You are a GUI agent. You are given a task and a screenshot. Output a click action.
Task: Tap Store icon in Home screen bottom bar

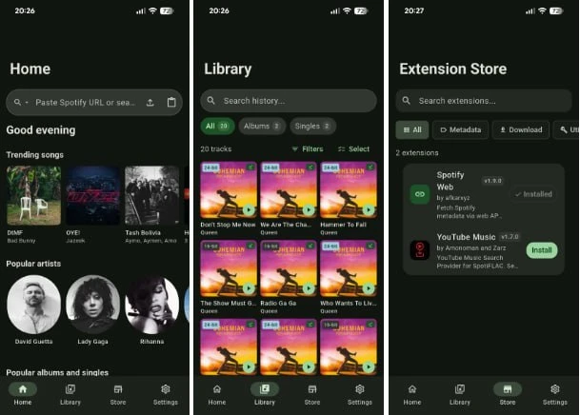tap(118, 389)
